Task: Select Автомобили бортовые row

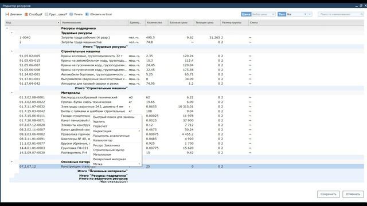Action: coord(192,74)
